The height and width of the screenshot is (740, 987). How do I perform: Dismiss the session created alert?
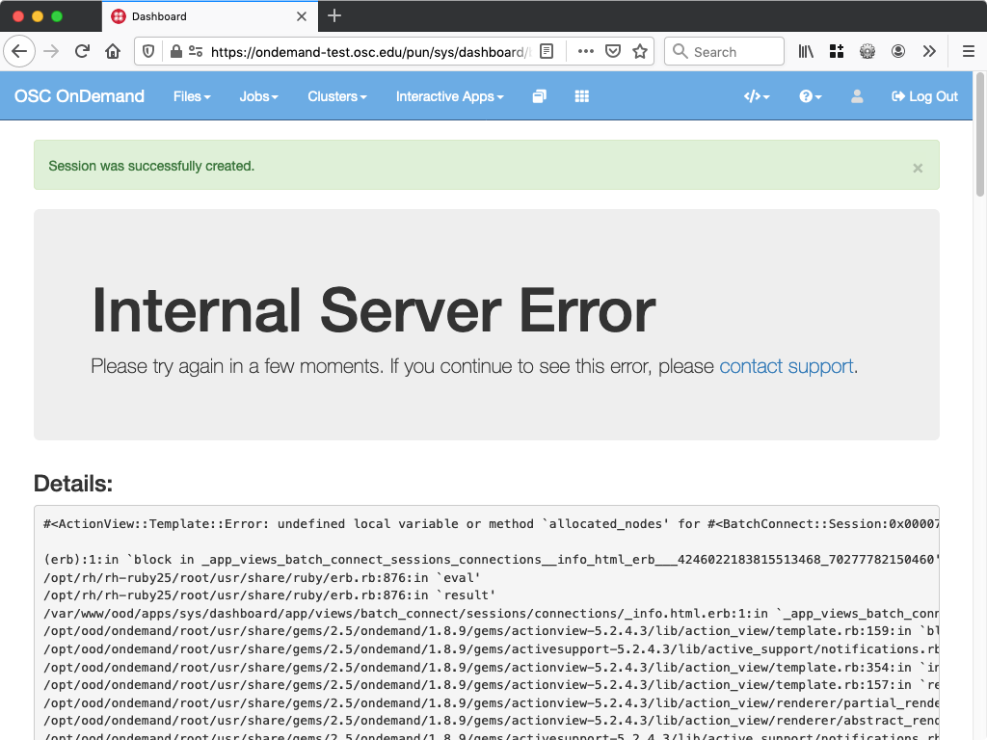pyautogui.click(x=918, y=168)
